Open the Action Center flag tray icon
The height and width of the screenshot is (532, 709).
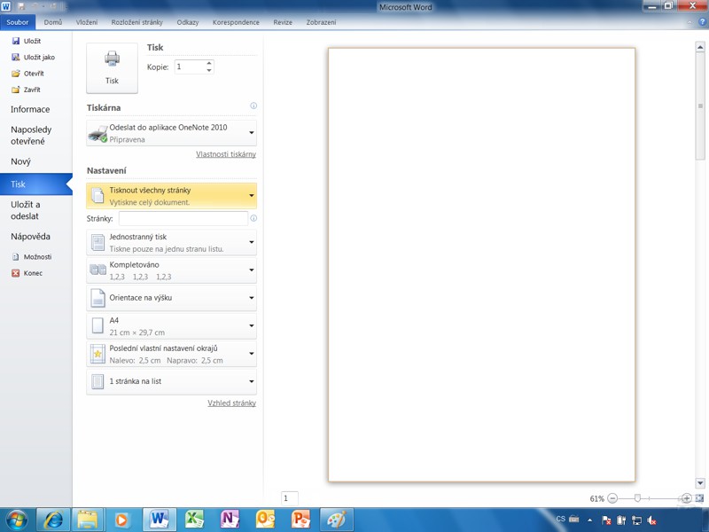606,520
